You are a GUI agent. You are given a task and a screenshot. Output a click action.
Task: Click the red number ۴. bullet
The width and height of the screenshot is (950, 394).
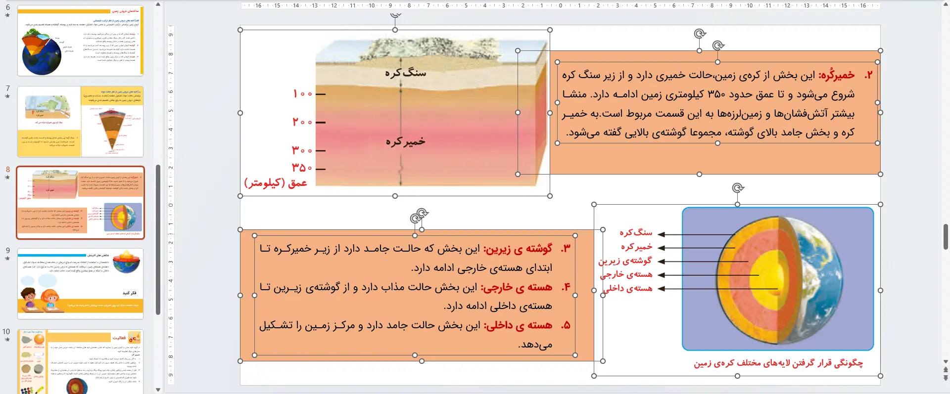[566, 287]
